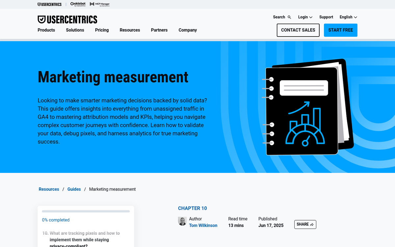
Task: Open the Partners menu item
Action: [x=159, y=30]
